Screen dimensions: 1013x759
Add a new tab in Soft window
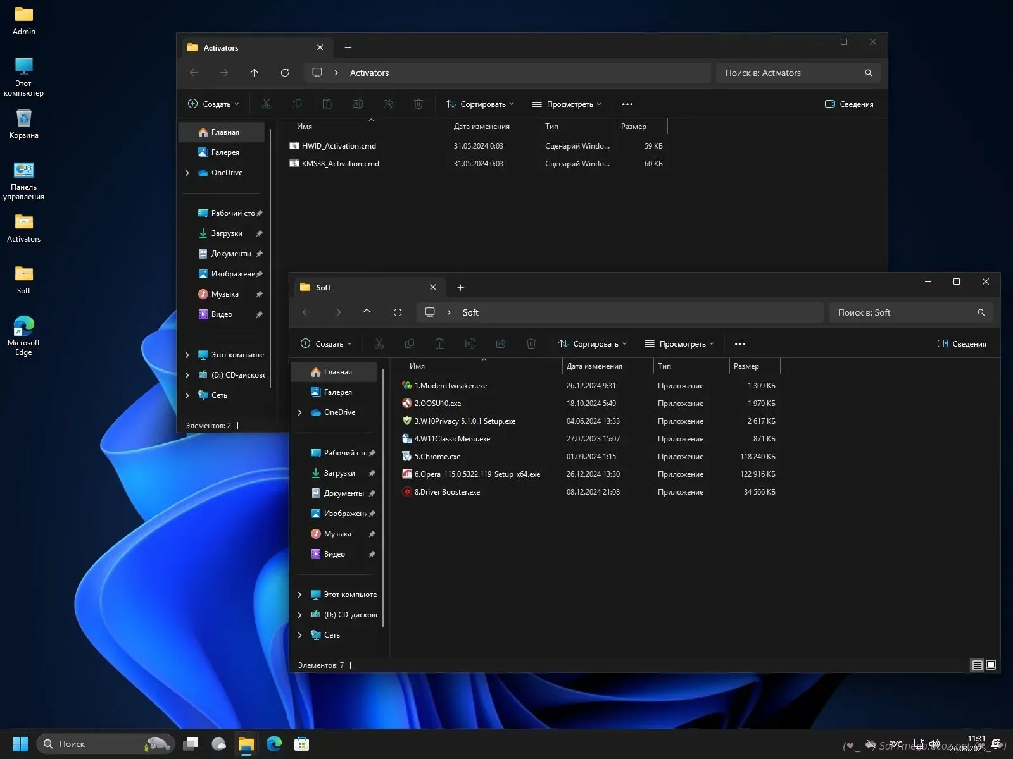(460, 288)
